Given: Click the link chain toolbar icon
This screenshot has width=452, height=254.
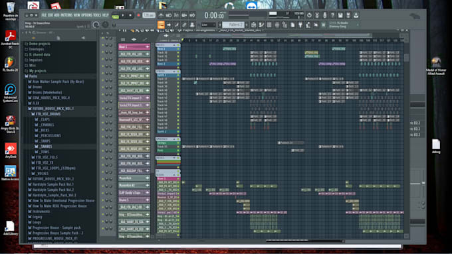Looking at the screenshot, I should [184, 25].
